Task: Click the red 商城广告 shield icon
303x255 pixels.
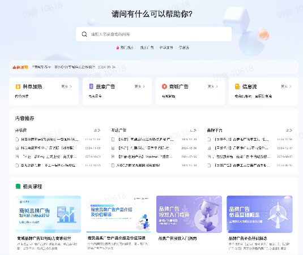Action: point(164,87)
